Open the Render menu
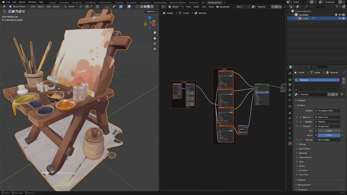The image size is (347, 195). click(x=22, y=2)
